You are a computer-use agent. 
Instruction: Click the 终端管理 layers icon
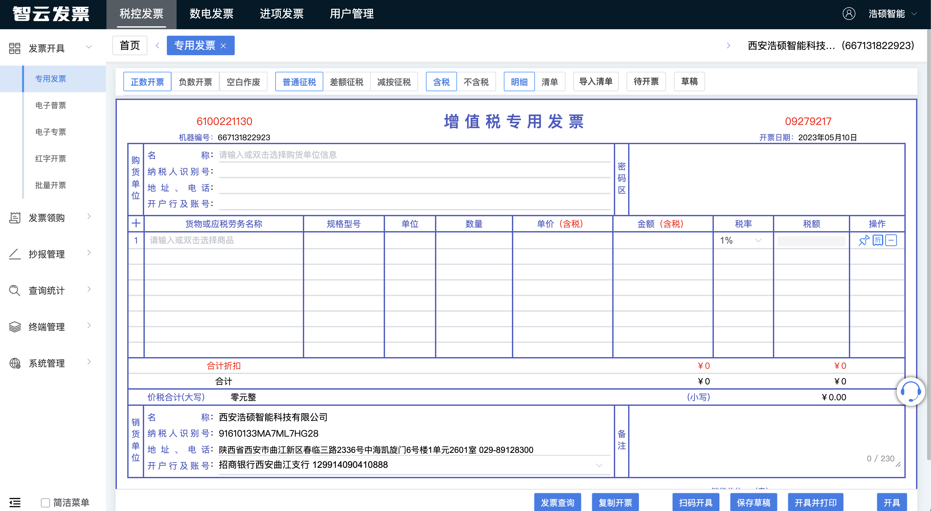coord(15,327)
